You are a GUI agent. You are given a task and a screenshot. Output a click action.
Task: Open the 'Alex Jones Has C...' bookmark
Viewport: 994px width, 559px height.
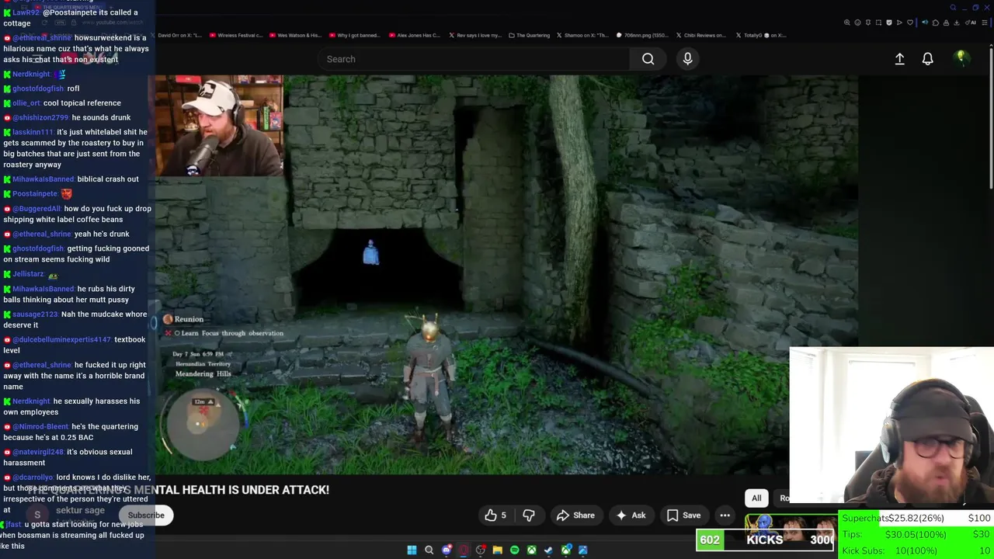pos(414,35)
